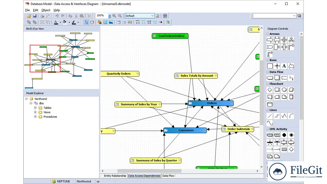Click the Open file toolbar icon
327x184 pixels.
[29, 16]
